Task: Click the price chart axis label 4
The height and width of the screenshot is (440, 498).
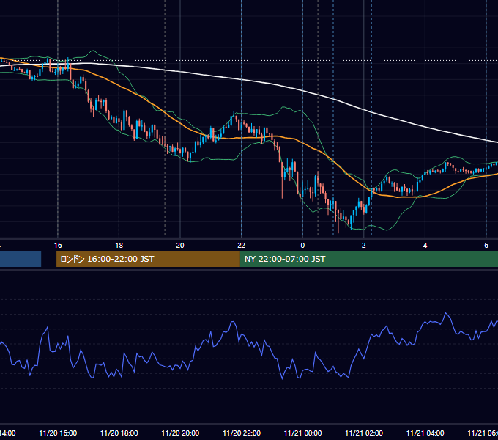Action: [x=425, y=246]
